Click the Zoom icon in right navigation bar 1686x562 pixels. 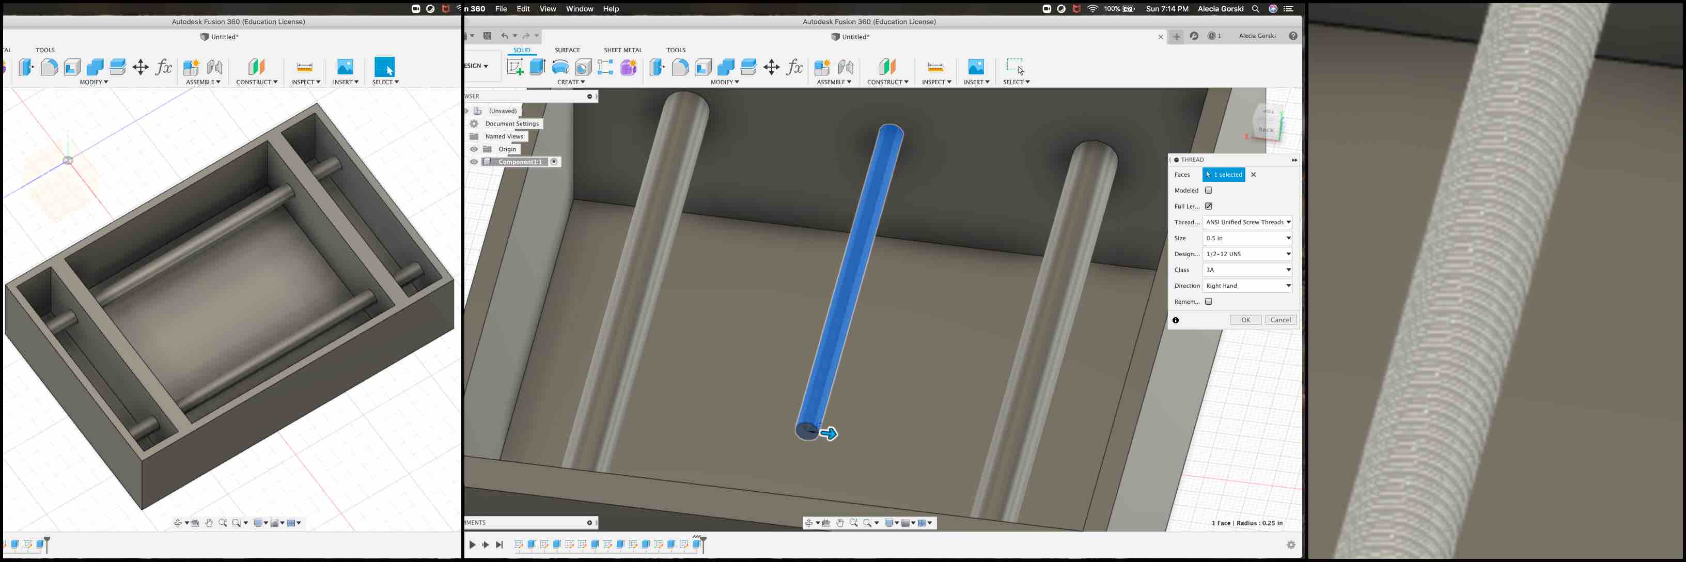(x=853, y=523)
